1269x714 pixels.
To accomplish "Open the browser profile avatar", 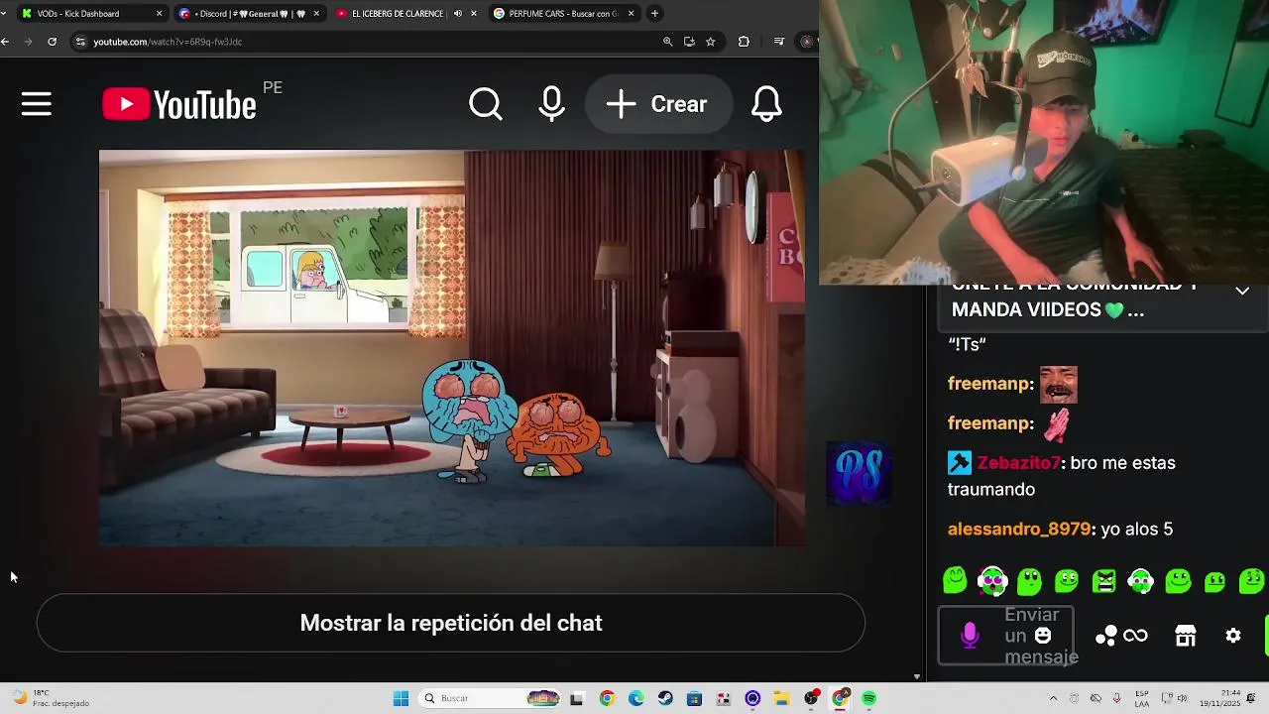I will click(808, 42).
